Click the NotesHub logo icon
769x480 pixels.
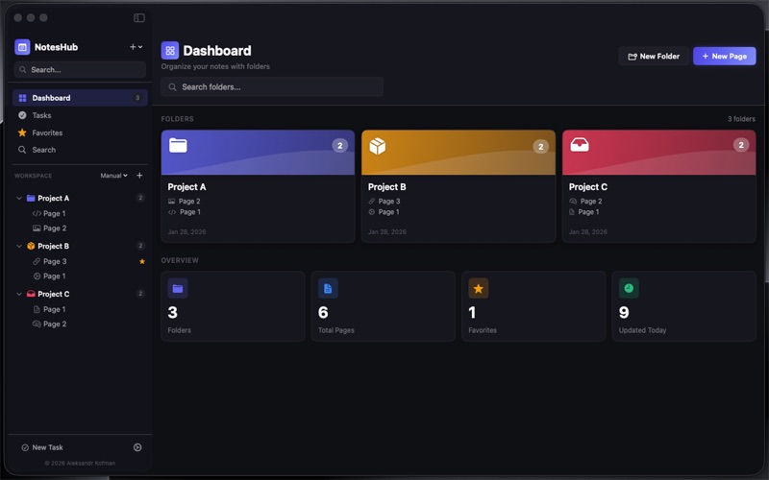coord(22,47)
